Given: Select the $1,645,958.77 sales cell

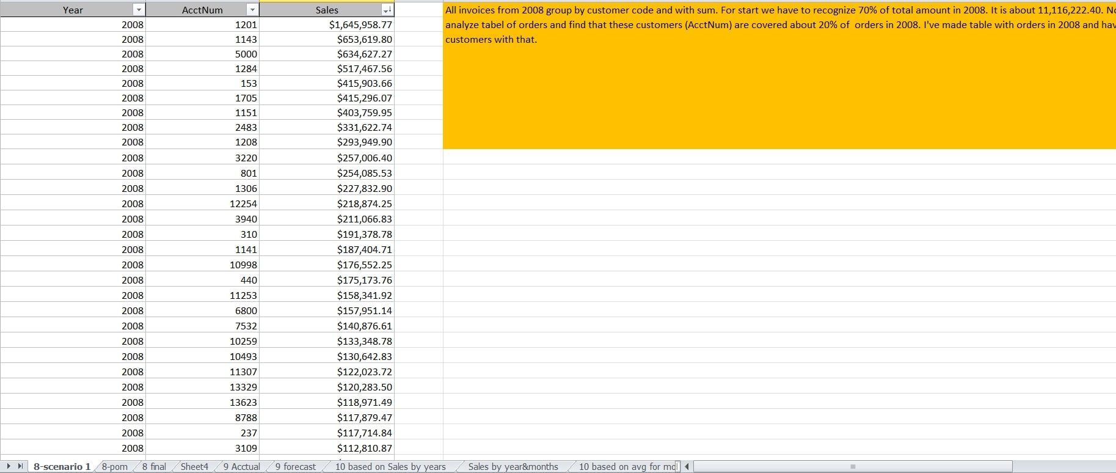Looking at the screenshot, I should (x=327, y=24).
